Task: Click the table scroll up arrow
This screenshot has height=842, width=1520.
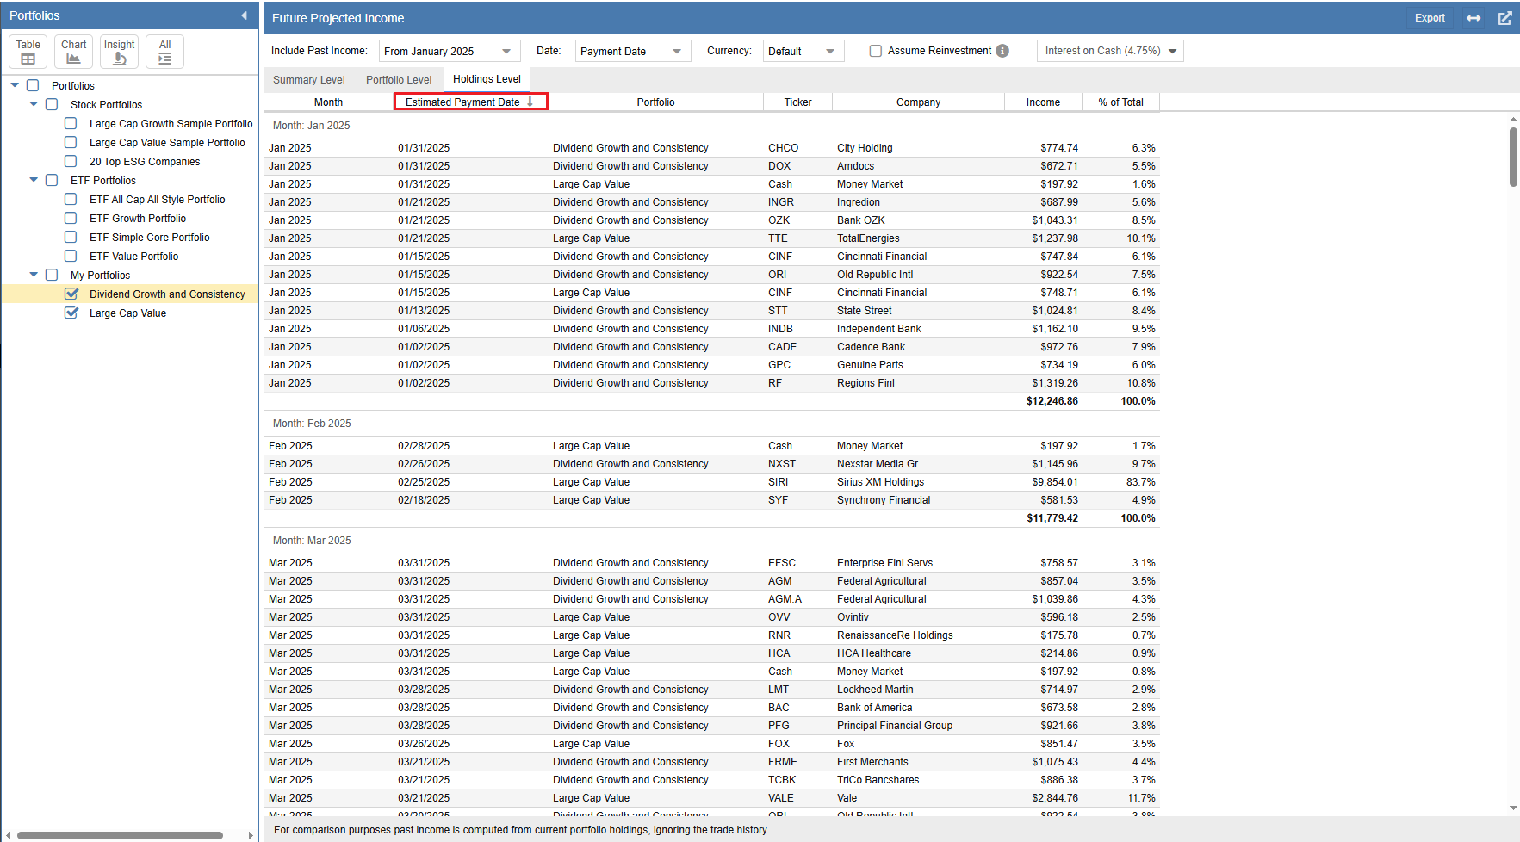Action: coord(1513,120)
